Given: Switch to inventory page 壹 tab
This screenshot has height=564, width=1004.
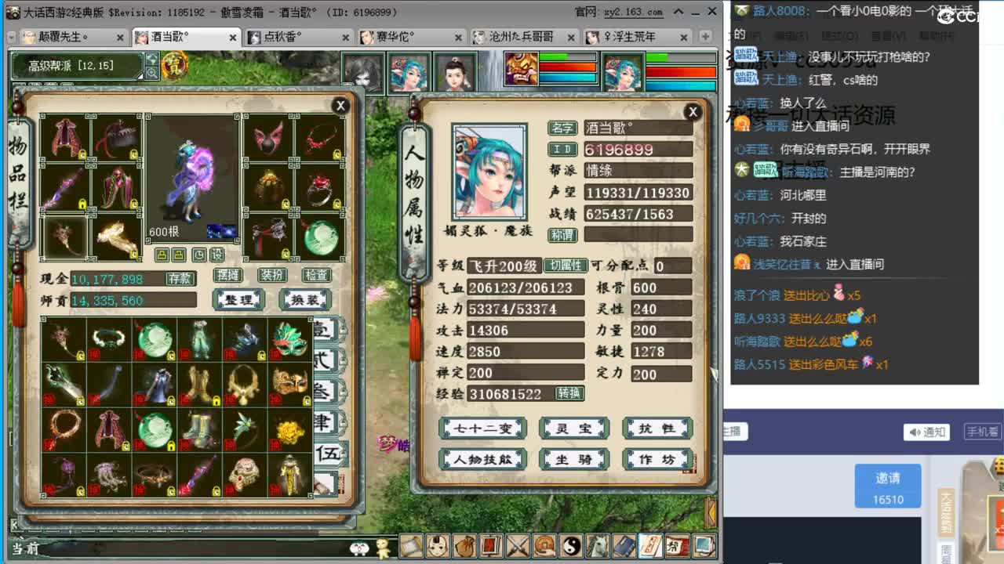Looking at the screenshot, I should (x=325, y=328).
